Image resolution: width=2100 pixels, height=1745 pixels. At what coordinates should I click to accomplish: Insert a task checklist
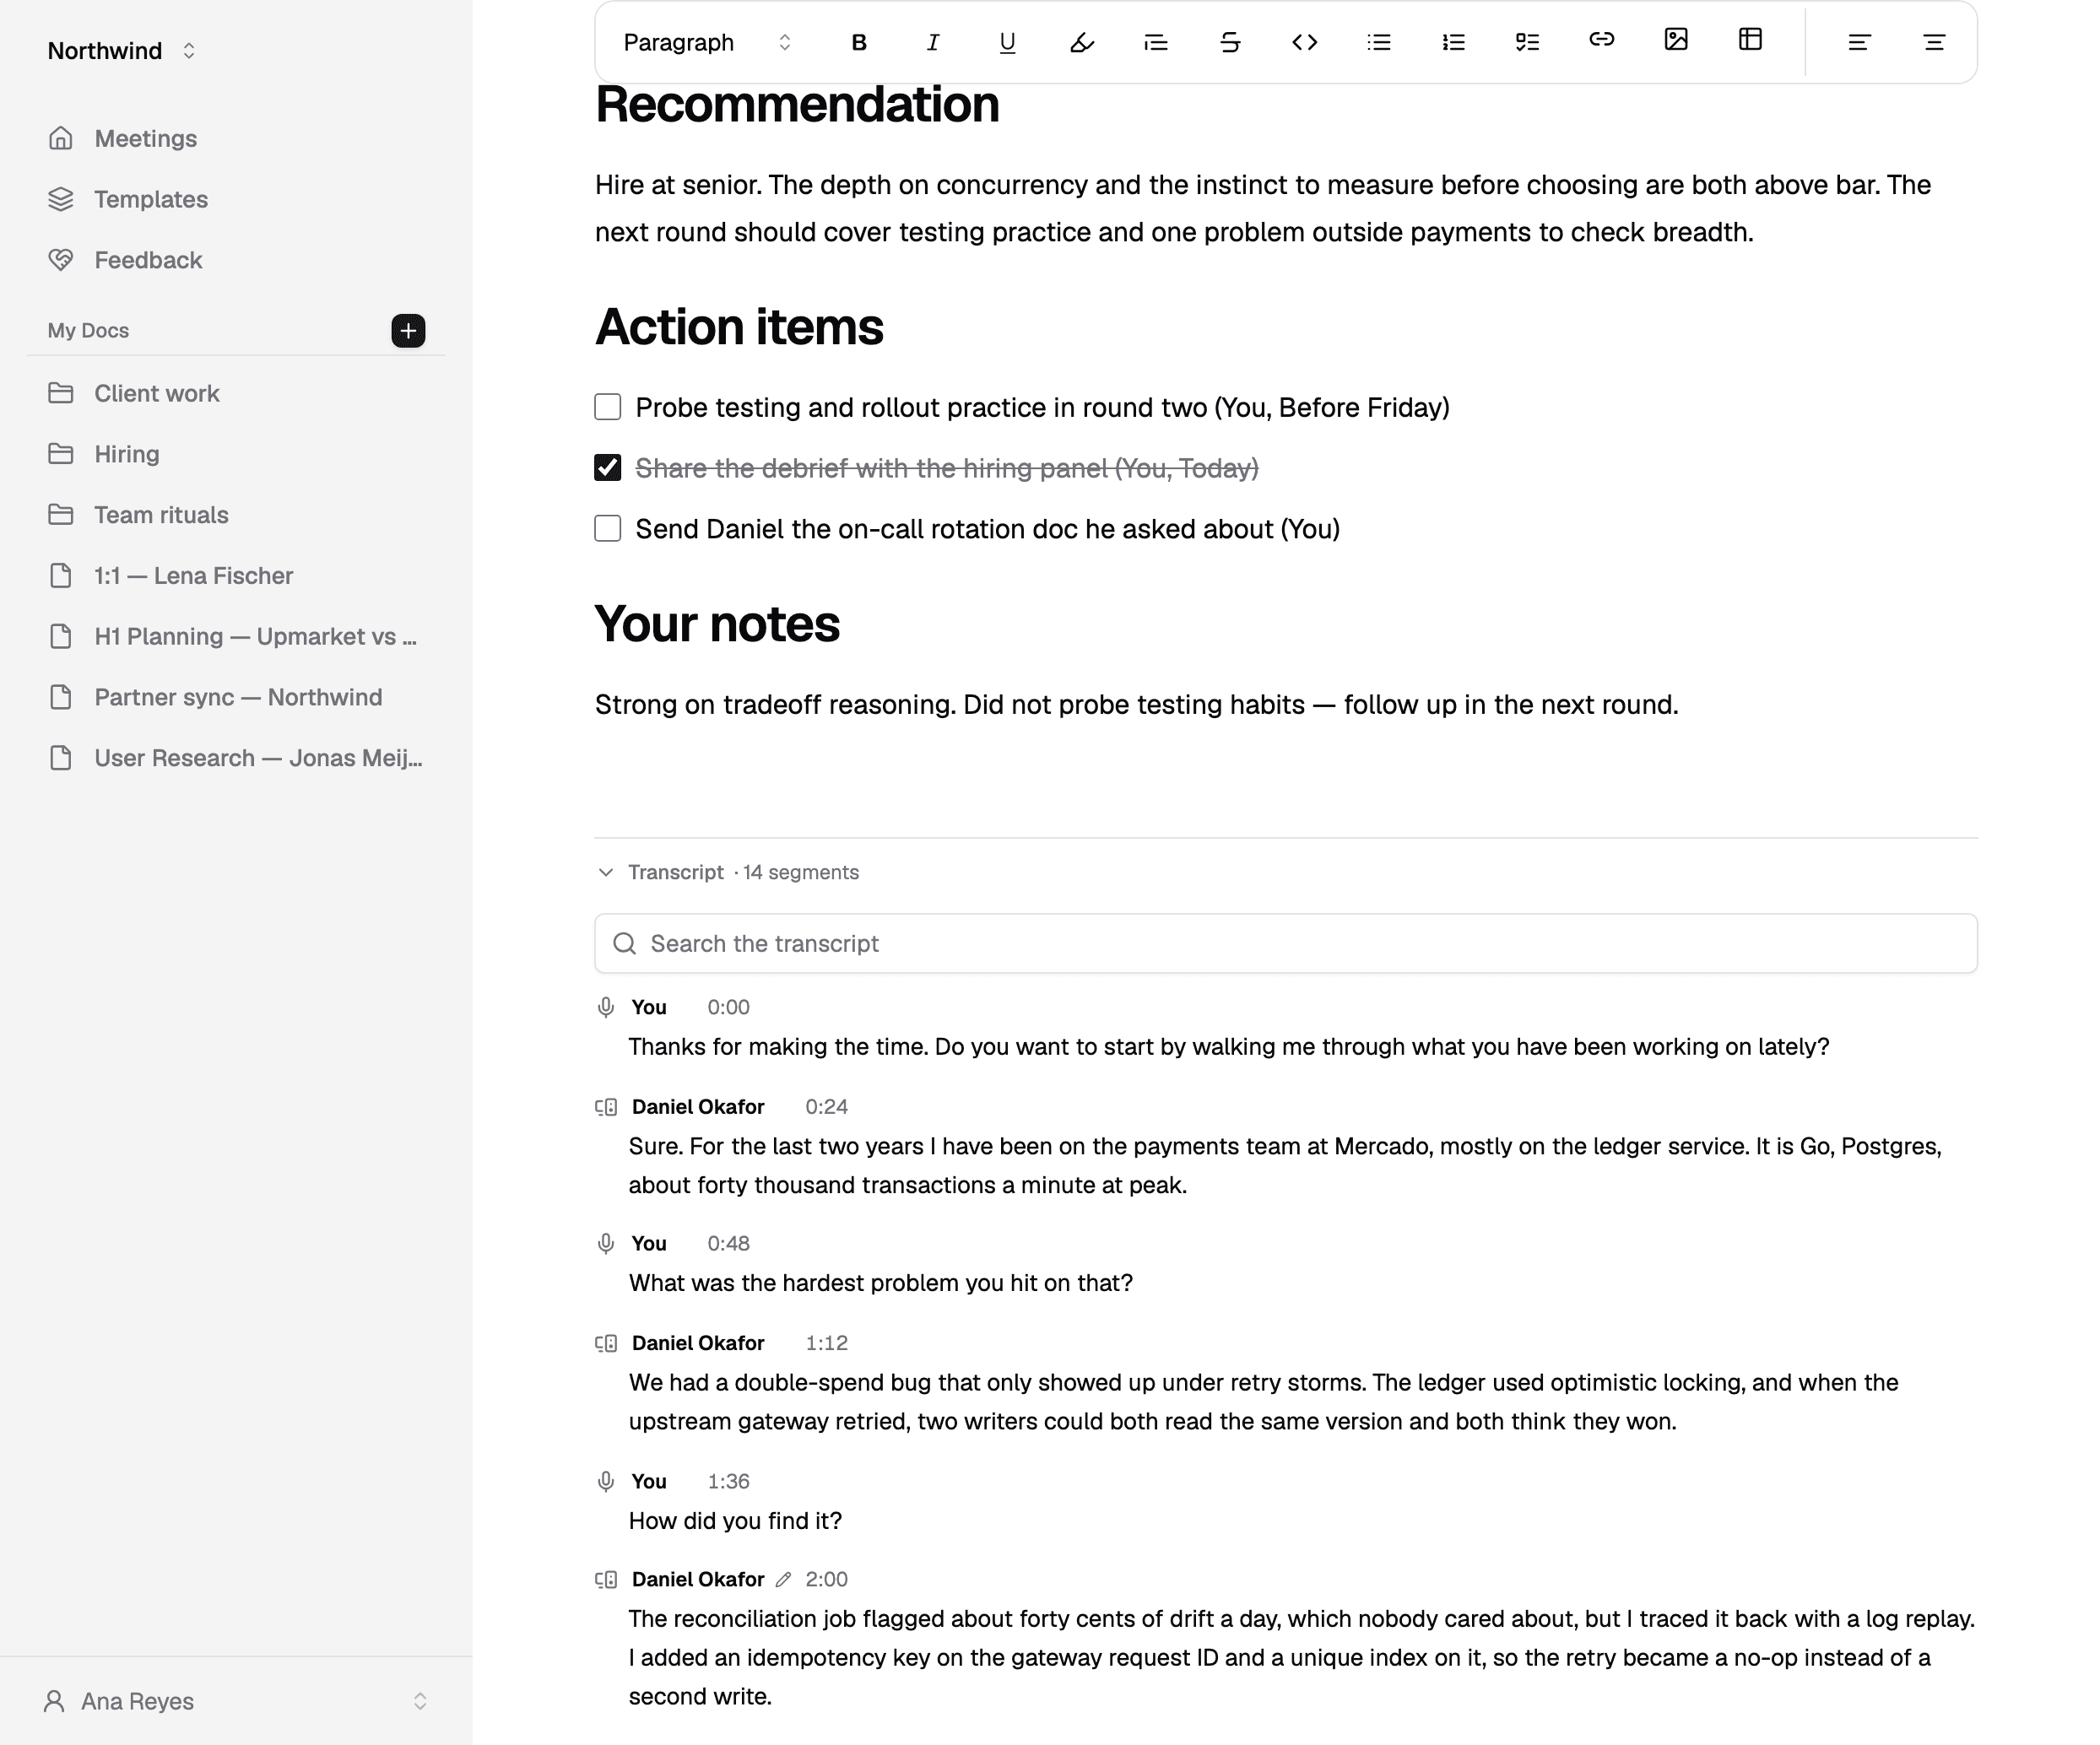coord(1527,42)
